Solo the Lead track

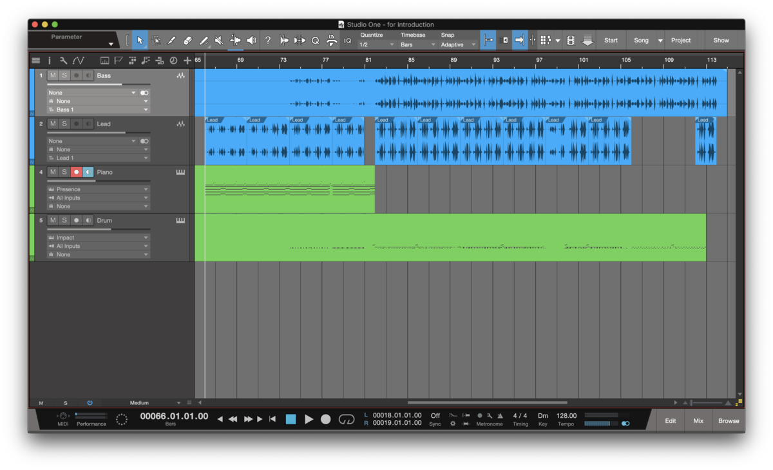[64, 124]
